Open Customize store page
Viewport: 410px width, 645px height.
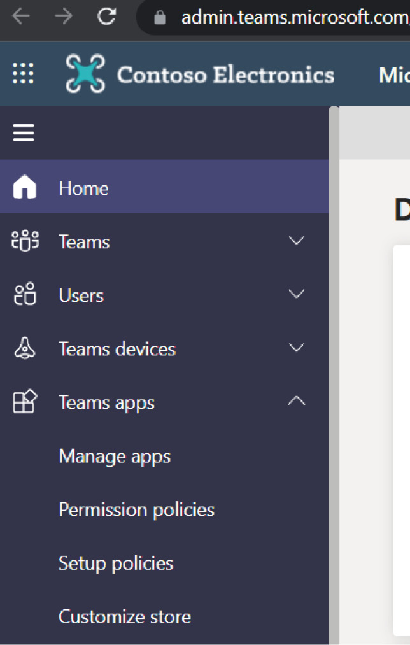[x=125, y=616]
